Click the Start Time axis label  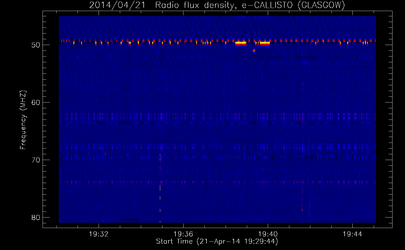(x=217, y=241)
